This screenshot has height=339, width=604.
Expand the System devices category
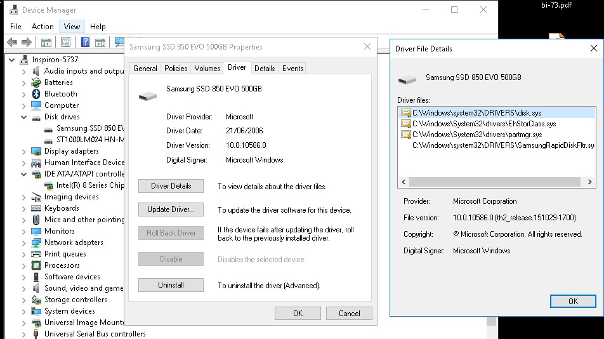(x=24, y=311)
